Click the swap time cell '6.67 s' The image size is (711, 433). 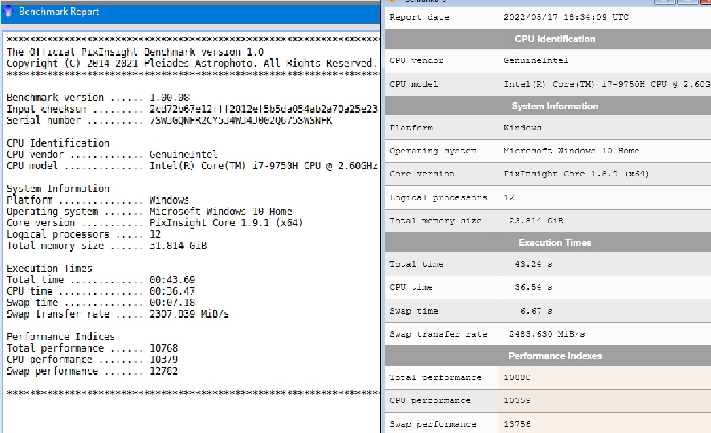tap(604, 311)
